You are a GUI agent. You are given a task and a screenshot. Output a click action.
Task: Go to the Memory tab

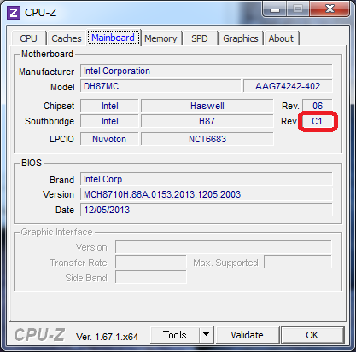(160, 38)
